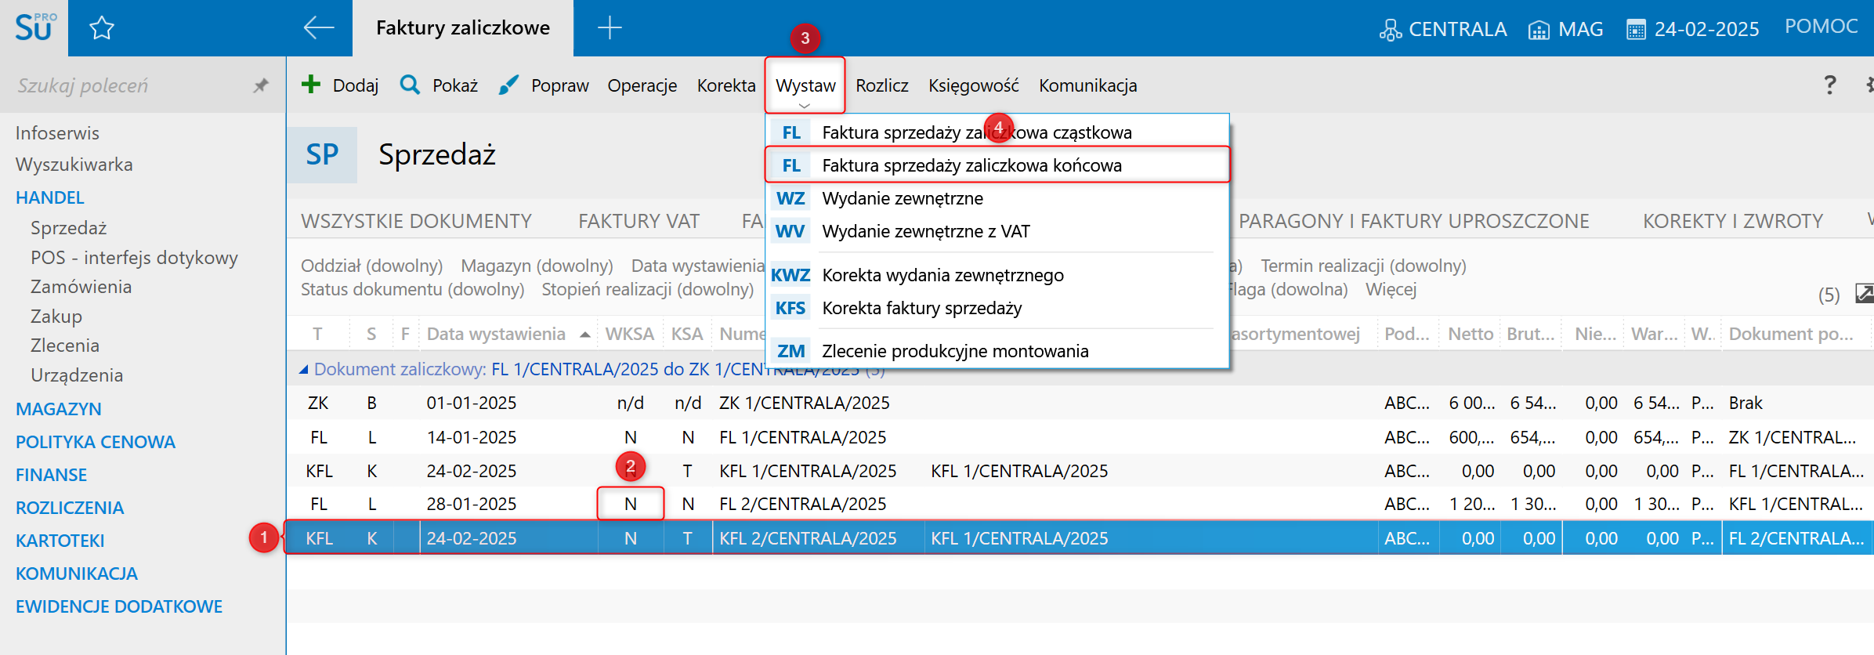Open the Komunikacja toolbar menu
The image size is (1874, 655).
click(x=1088, y=85)
